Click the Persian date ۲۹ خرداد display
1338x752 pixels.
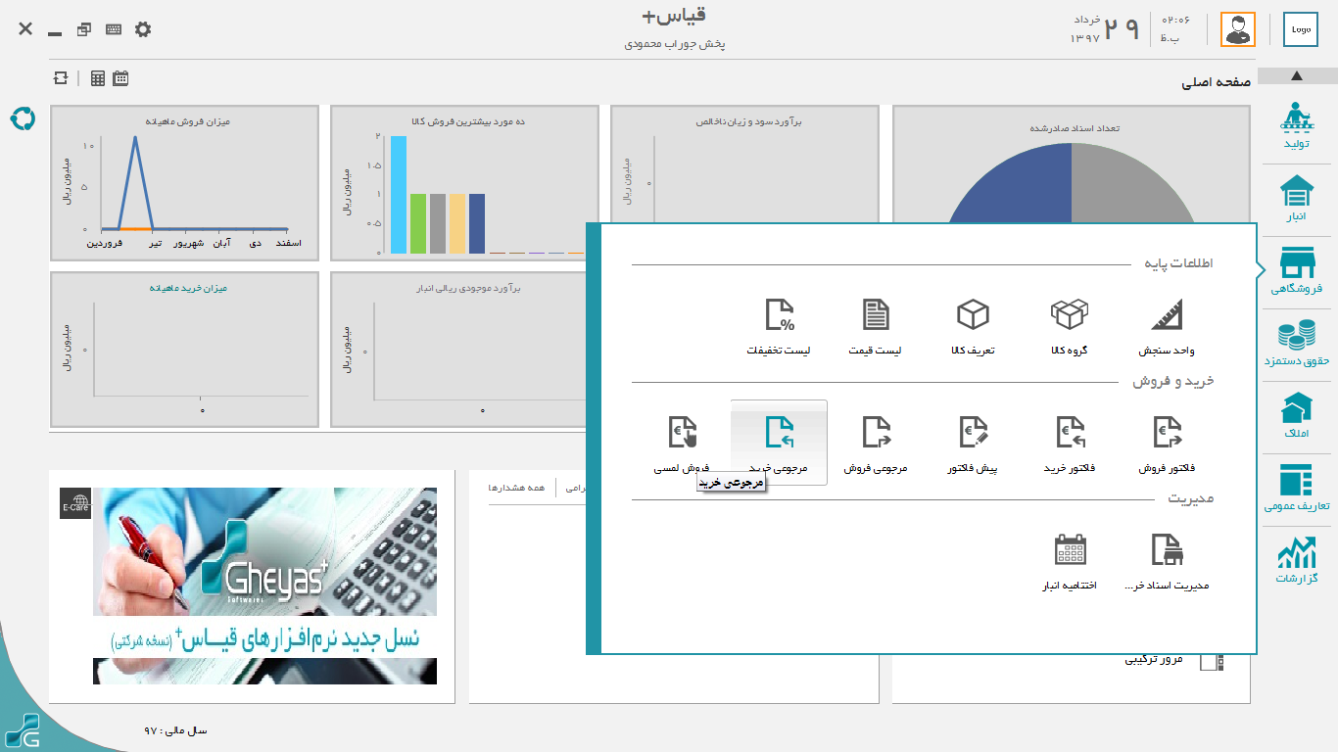[x=1105, y=29]
